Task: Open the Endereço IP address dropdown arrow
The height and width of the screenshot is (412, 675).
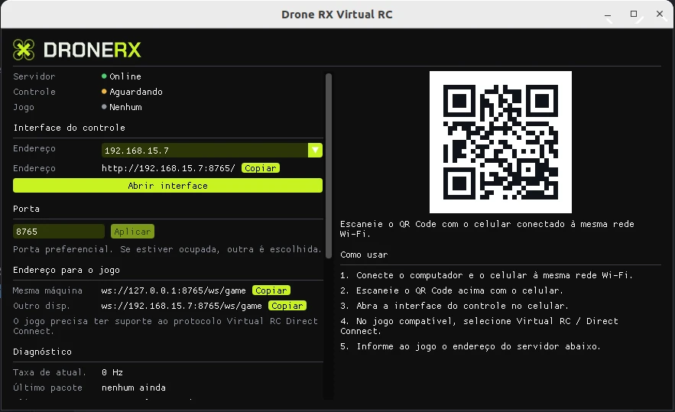Action: click(x=315, y=151)
